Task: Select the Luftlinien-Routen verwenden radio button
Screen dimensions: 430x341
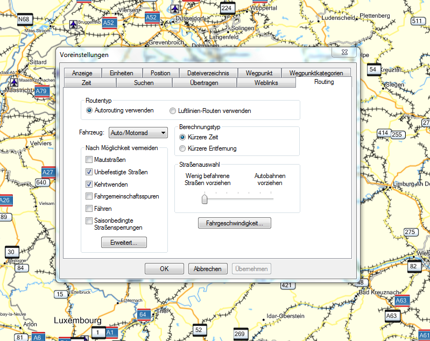Action: [x=173, y=111]
